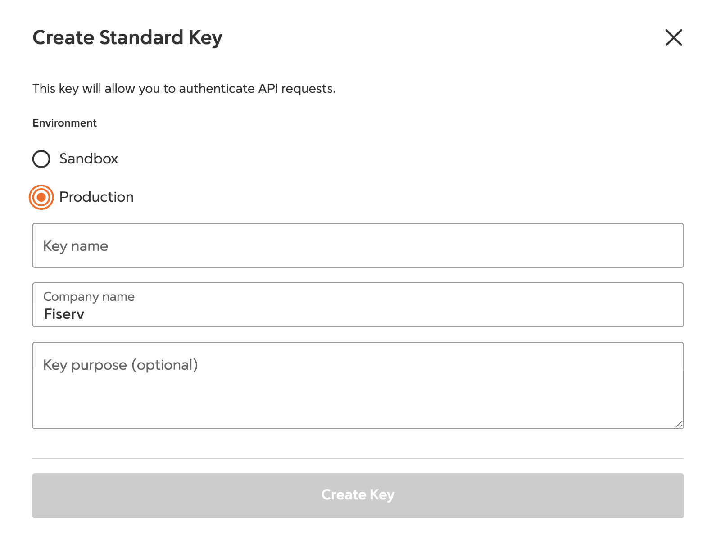Click the divider line above Create Key
The image size is (716, 544).
coord(358,458)
